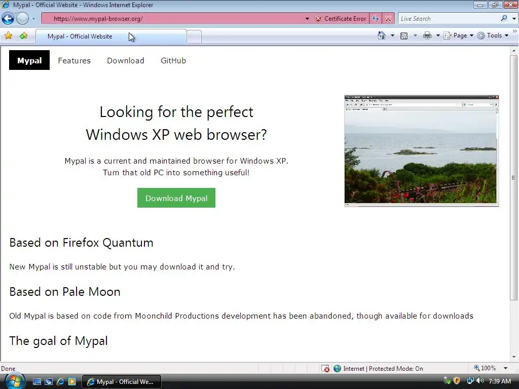
Task: Click the Live Search box
Action: tap(449, 19)
